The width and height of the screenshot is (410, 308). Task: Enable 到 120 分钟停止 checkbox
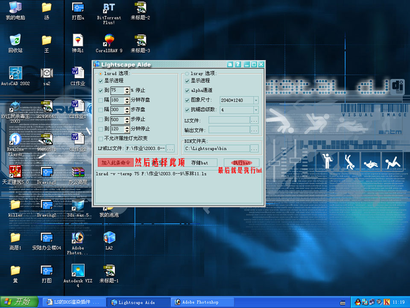coord(101,129)
